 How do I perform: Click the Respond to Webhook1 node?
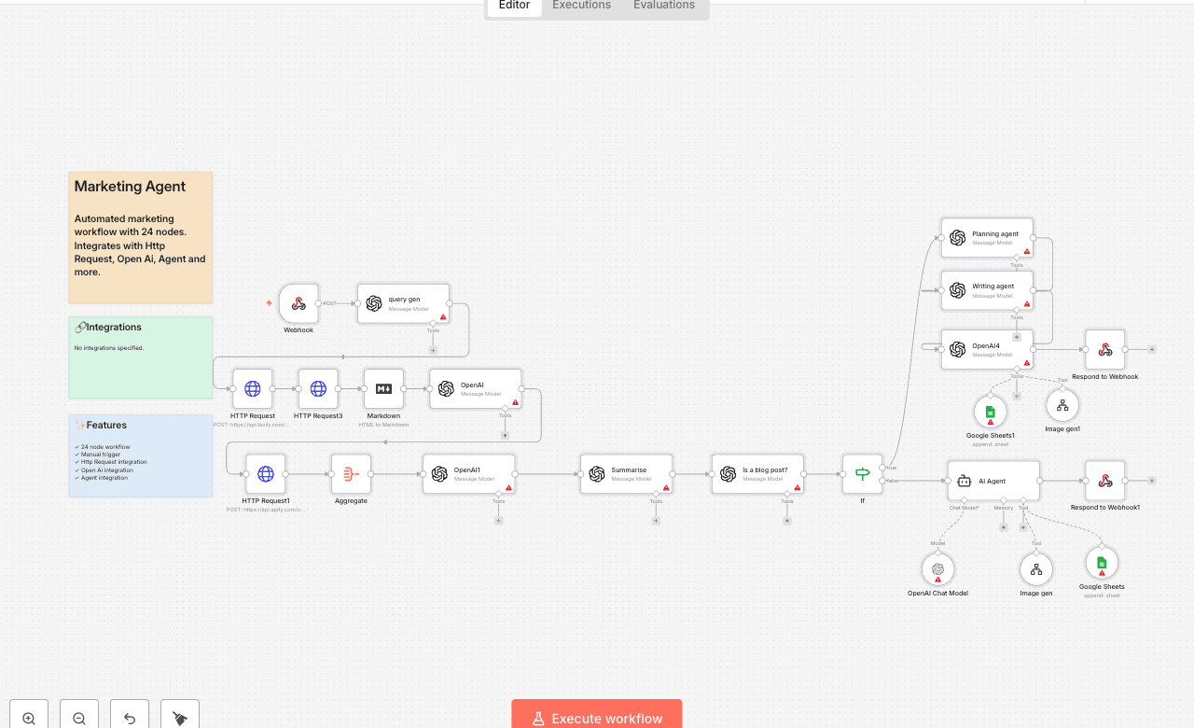point(1104,481)
